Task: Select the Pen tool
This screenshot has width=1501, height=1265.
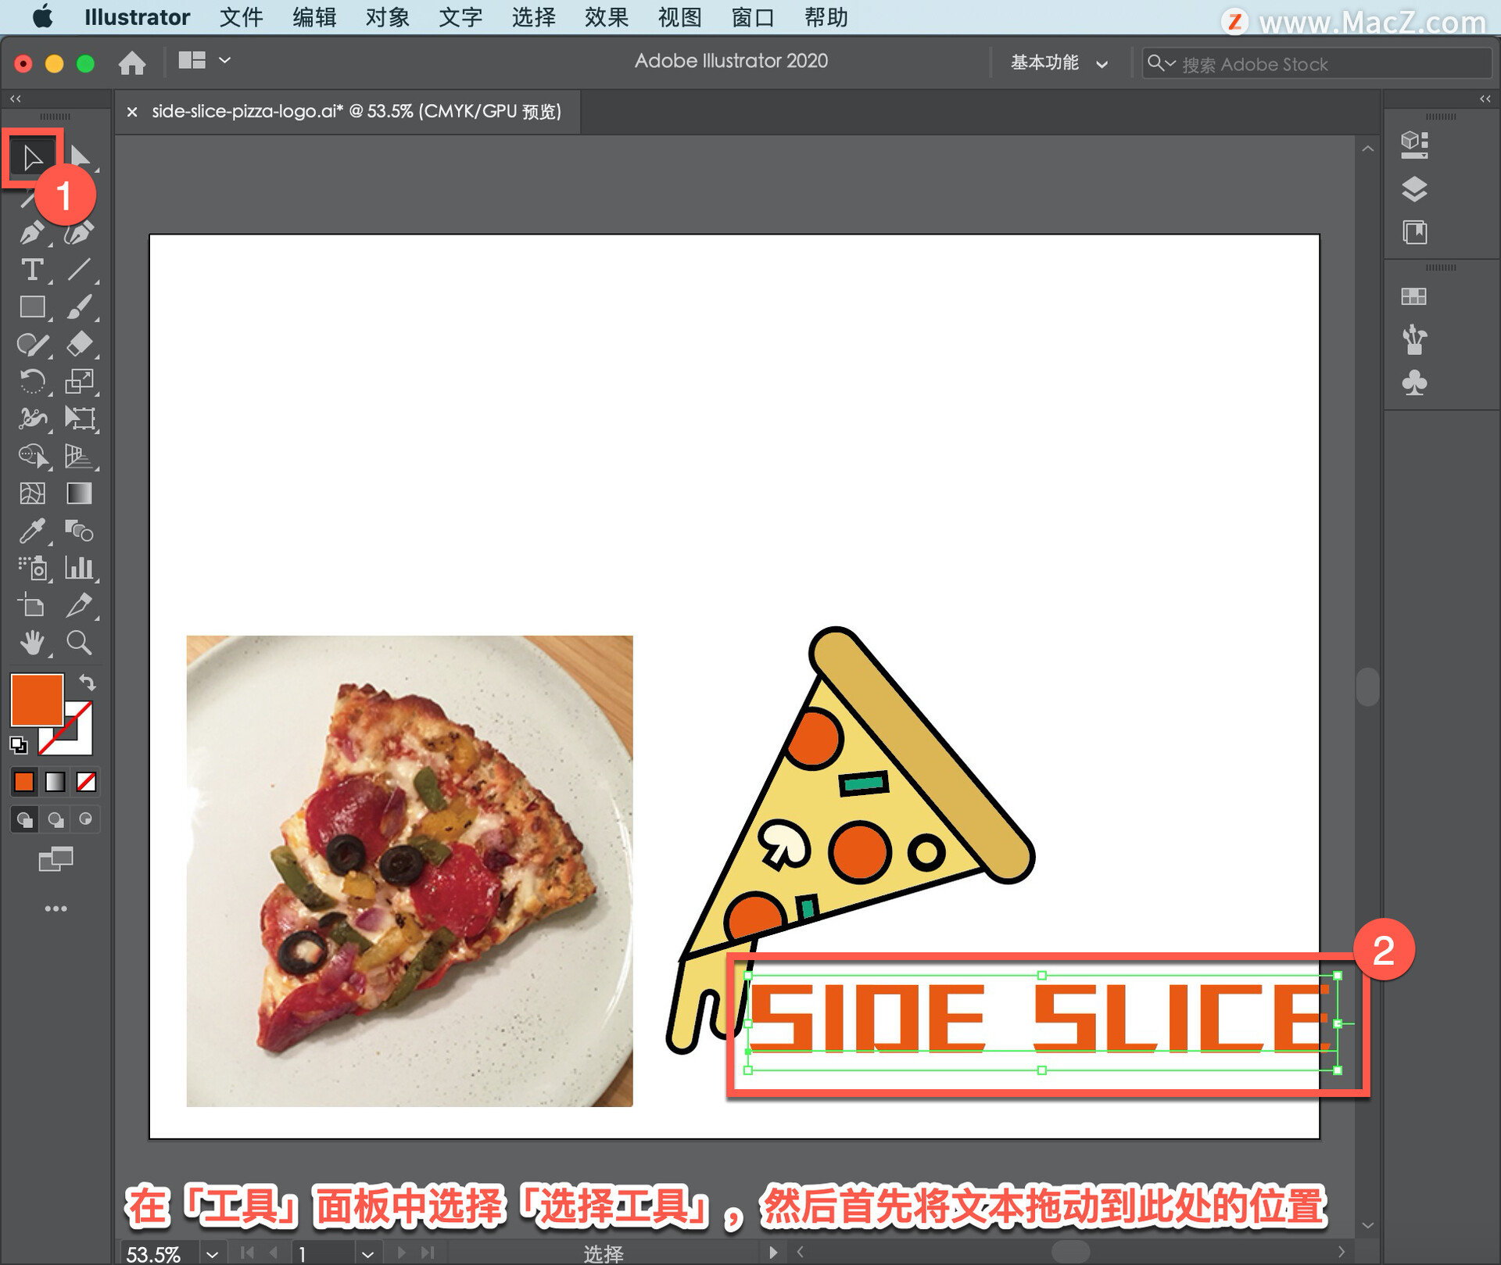Action: click(32, 232)
